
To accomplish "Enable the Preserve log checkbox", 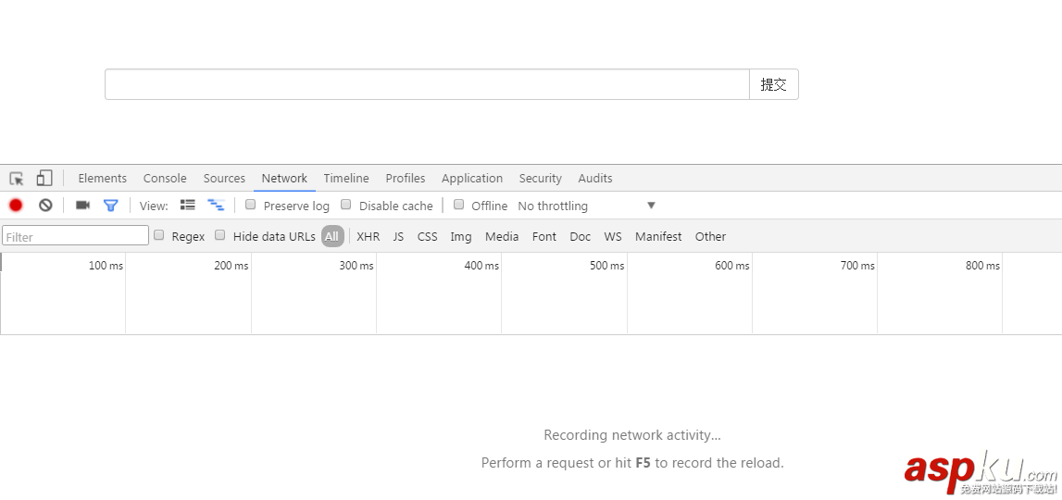I will coord(251,205).
